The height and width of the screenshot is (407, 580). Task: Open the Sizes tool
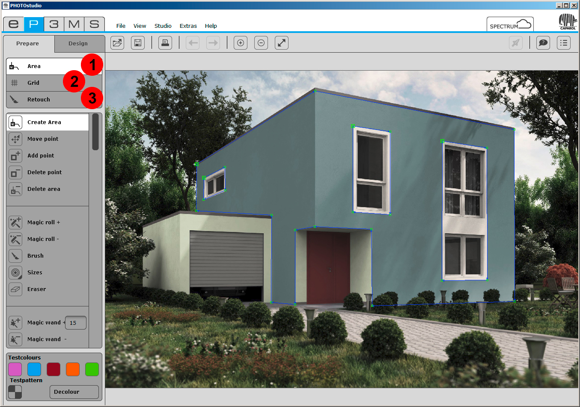(48, 273)
